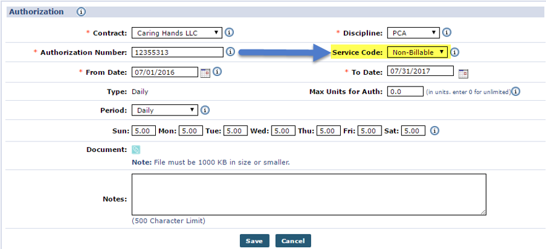Screen dimensions: 546x249
Task: Expand the Service Code Non-Billable dropdown
Action: 417,53
